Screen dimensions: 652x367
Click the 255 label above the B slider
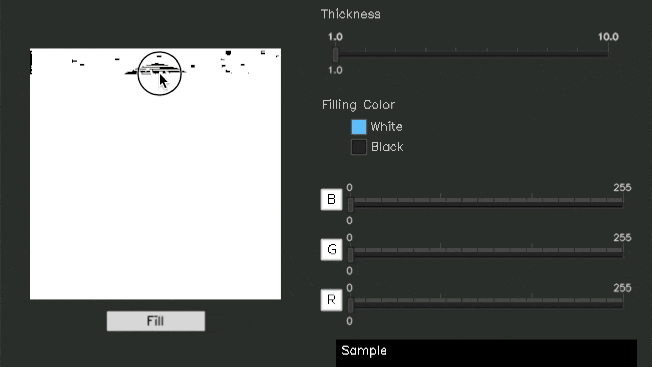[622, 188]
